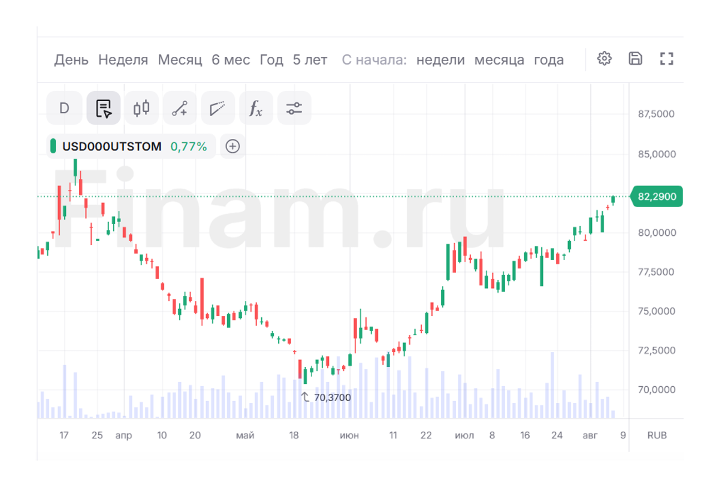Click the апр date axis label
The image size is (719, 479).
[x=123, y=436]
